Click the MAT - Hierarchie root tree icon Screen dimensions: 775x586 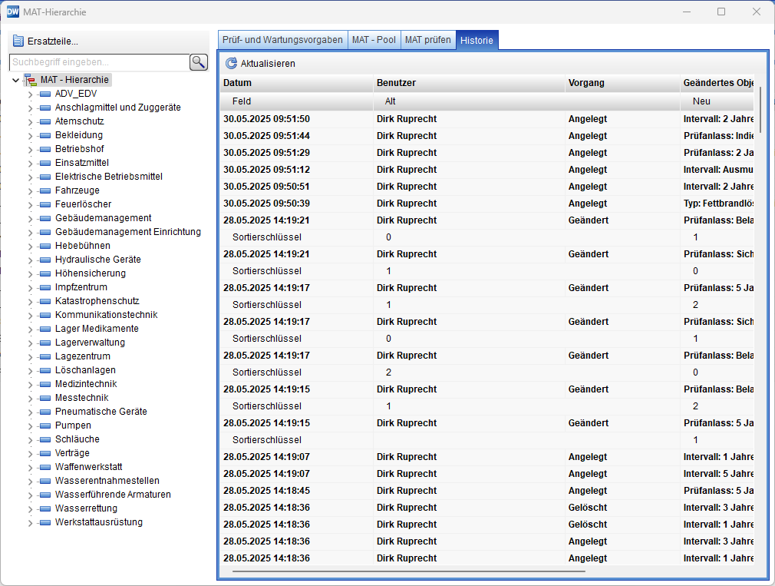coord(31,80)
